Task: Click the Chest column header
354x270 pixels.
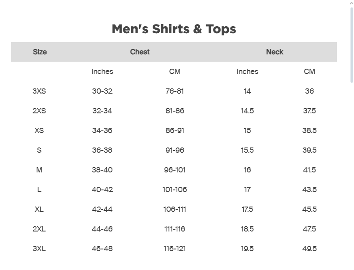Action: pyautogui.click(x=140, y=52)
